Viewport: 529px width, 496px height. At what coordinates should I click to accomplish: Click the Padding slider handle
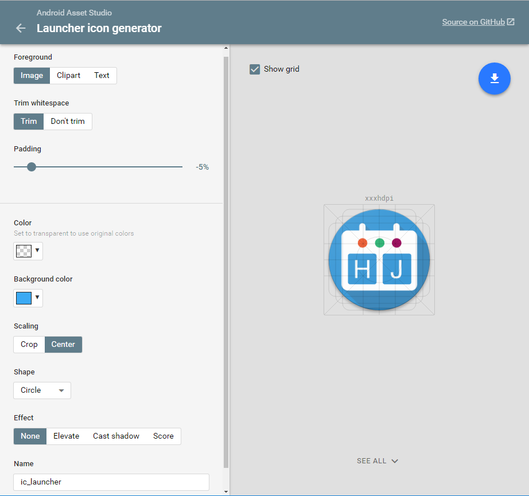pos(31,167)
